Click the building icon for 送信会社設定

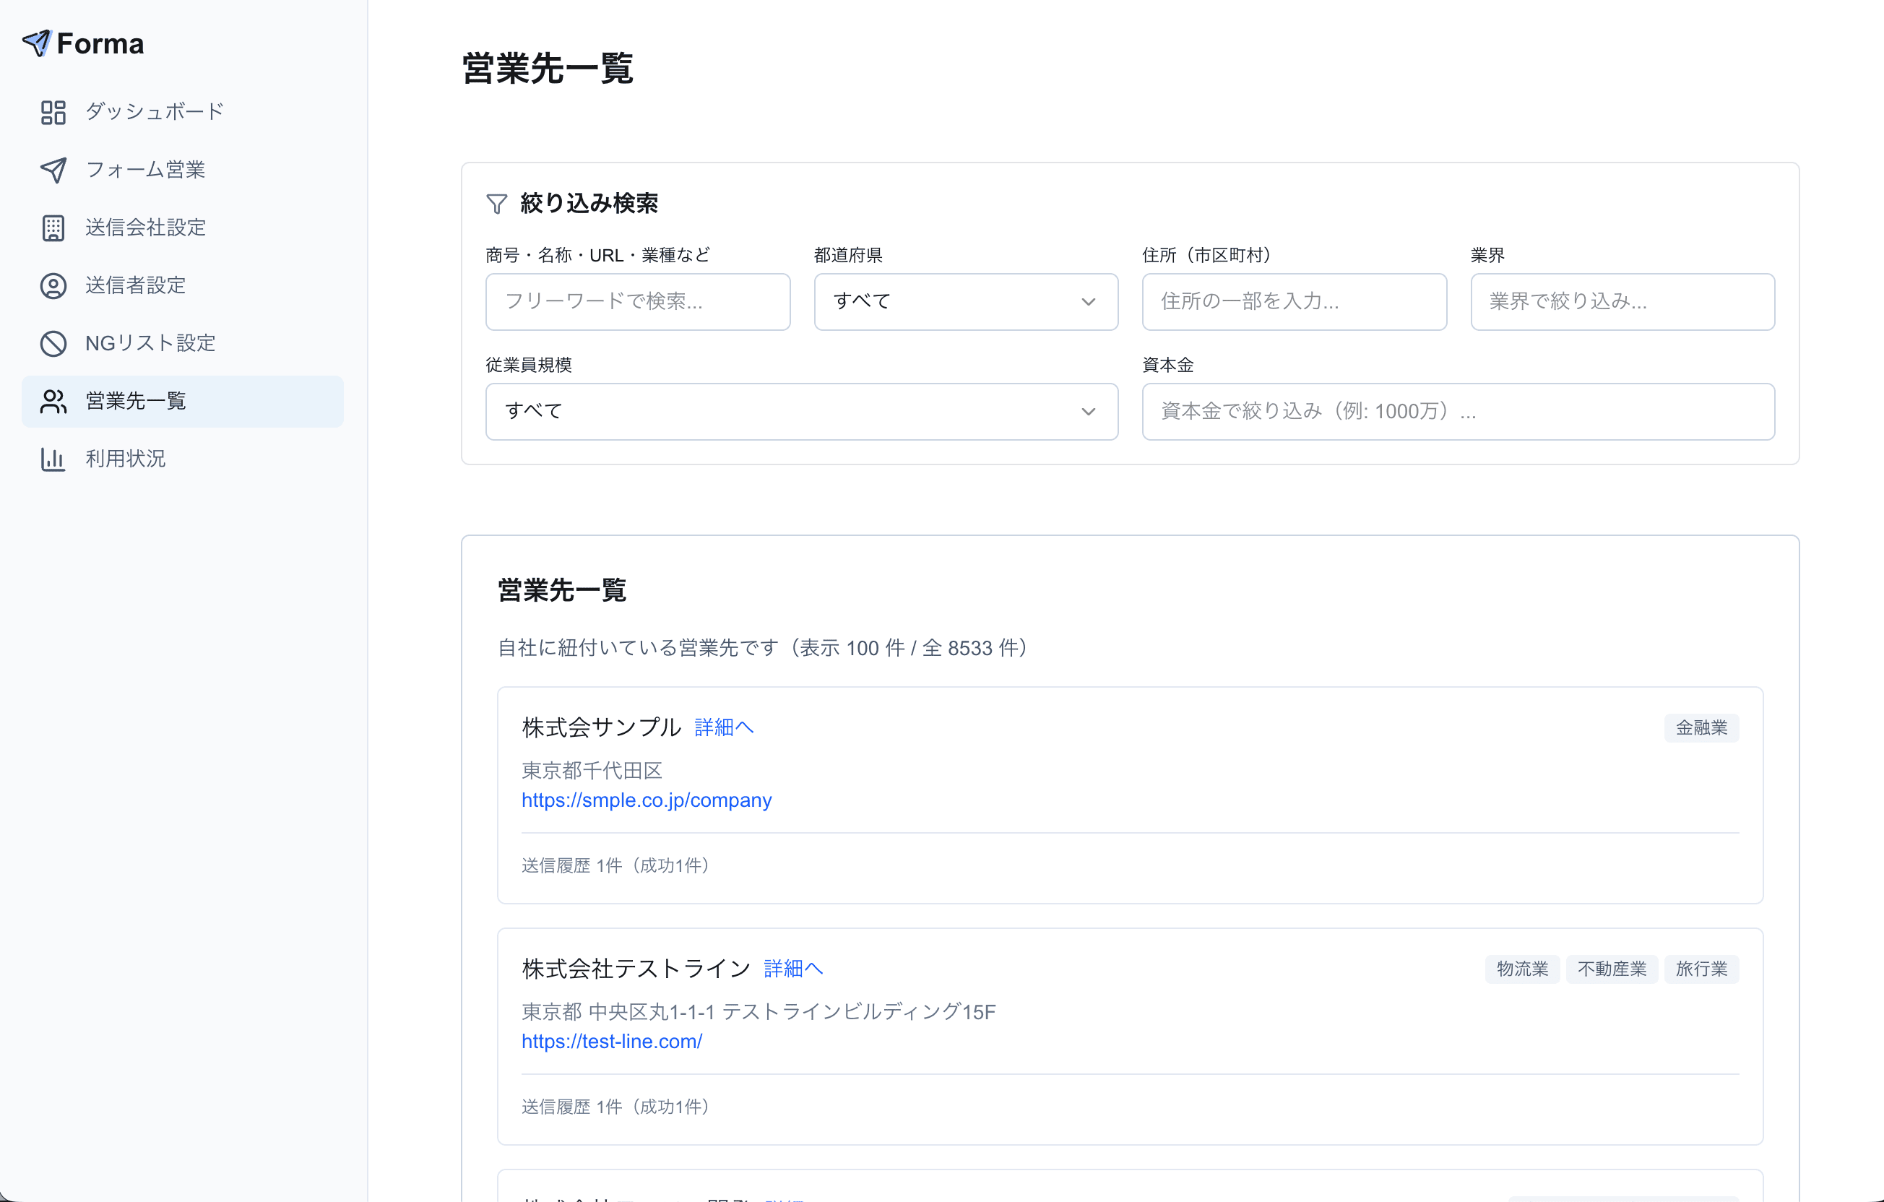point(53,228)
